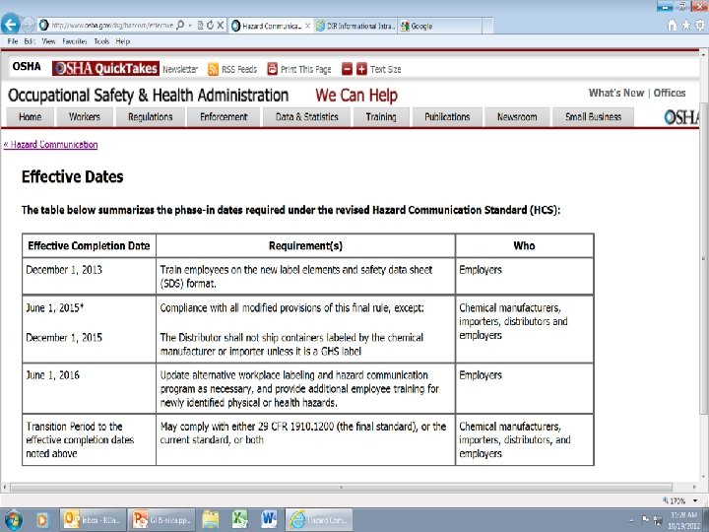This screenshot has width=709, height=532.
Task: Open the Help menu
Action: (x=122, y=41)
